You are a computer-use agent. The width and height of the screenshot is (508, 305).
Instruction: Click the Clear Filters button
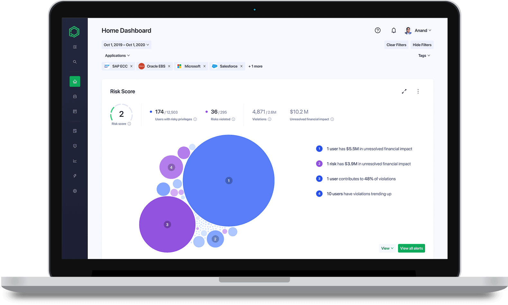396,45
